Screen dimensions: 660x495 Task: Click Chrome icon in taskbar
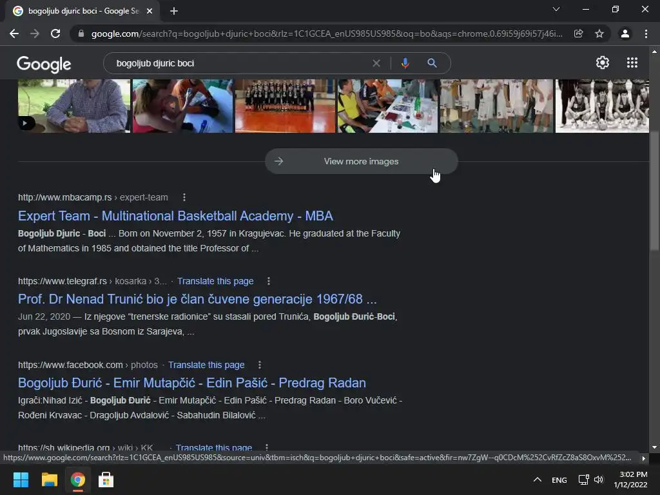77,480
